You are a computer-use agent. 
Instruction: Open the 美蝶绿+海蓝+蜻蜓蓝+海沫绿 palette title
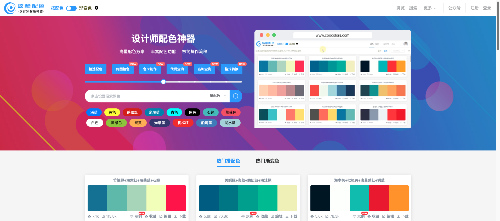(248, 180)
